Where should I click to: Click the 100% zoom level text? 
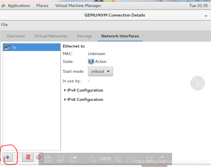point(105,159)
